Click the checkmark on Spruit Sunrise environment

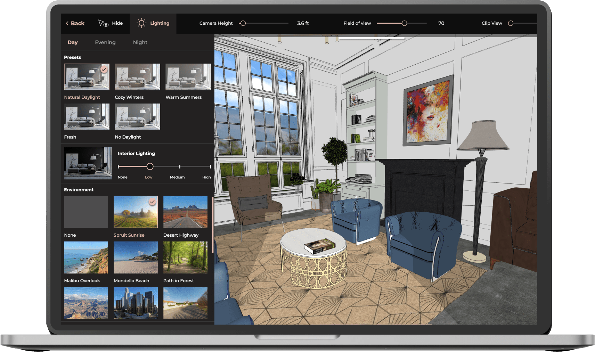[153, 202]
